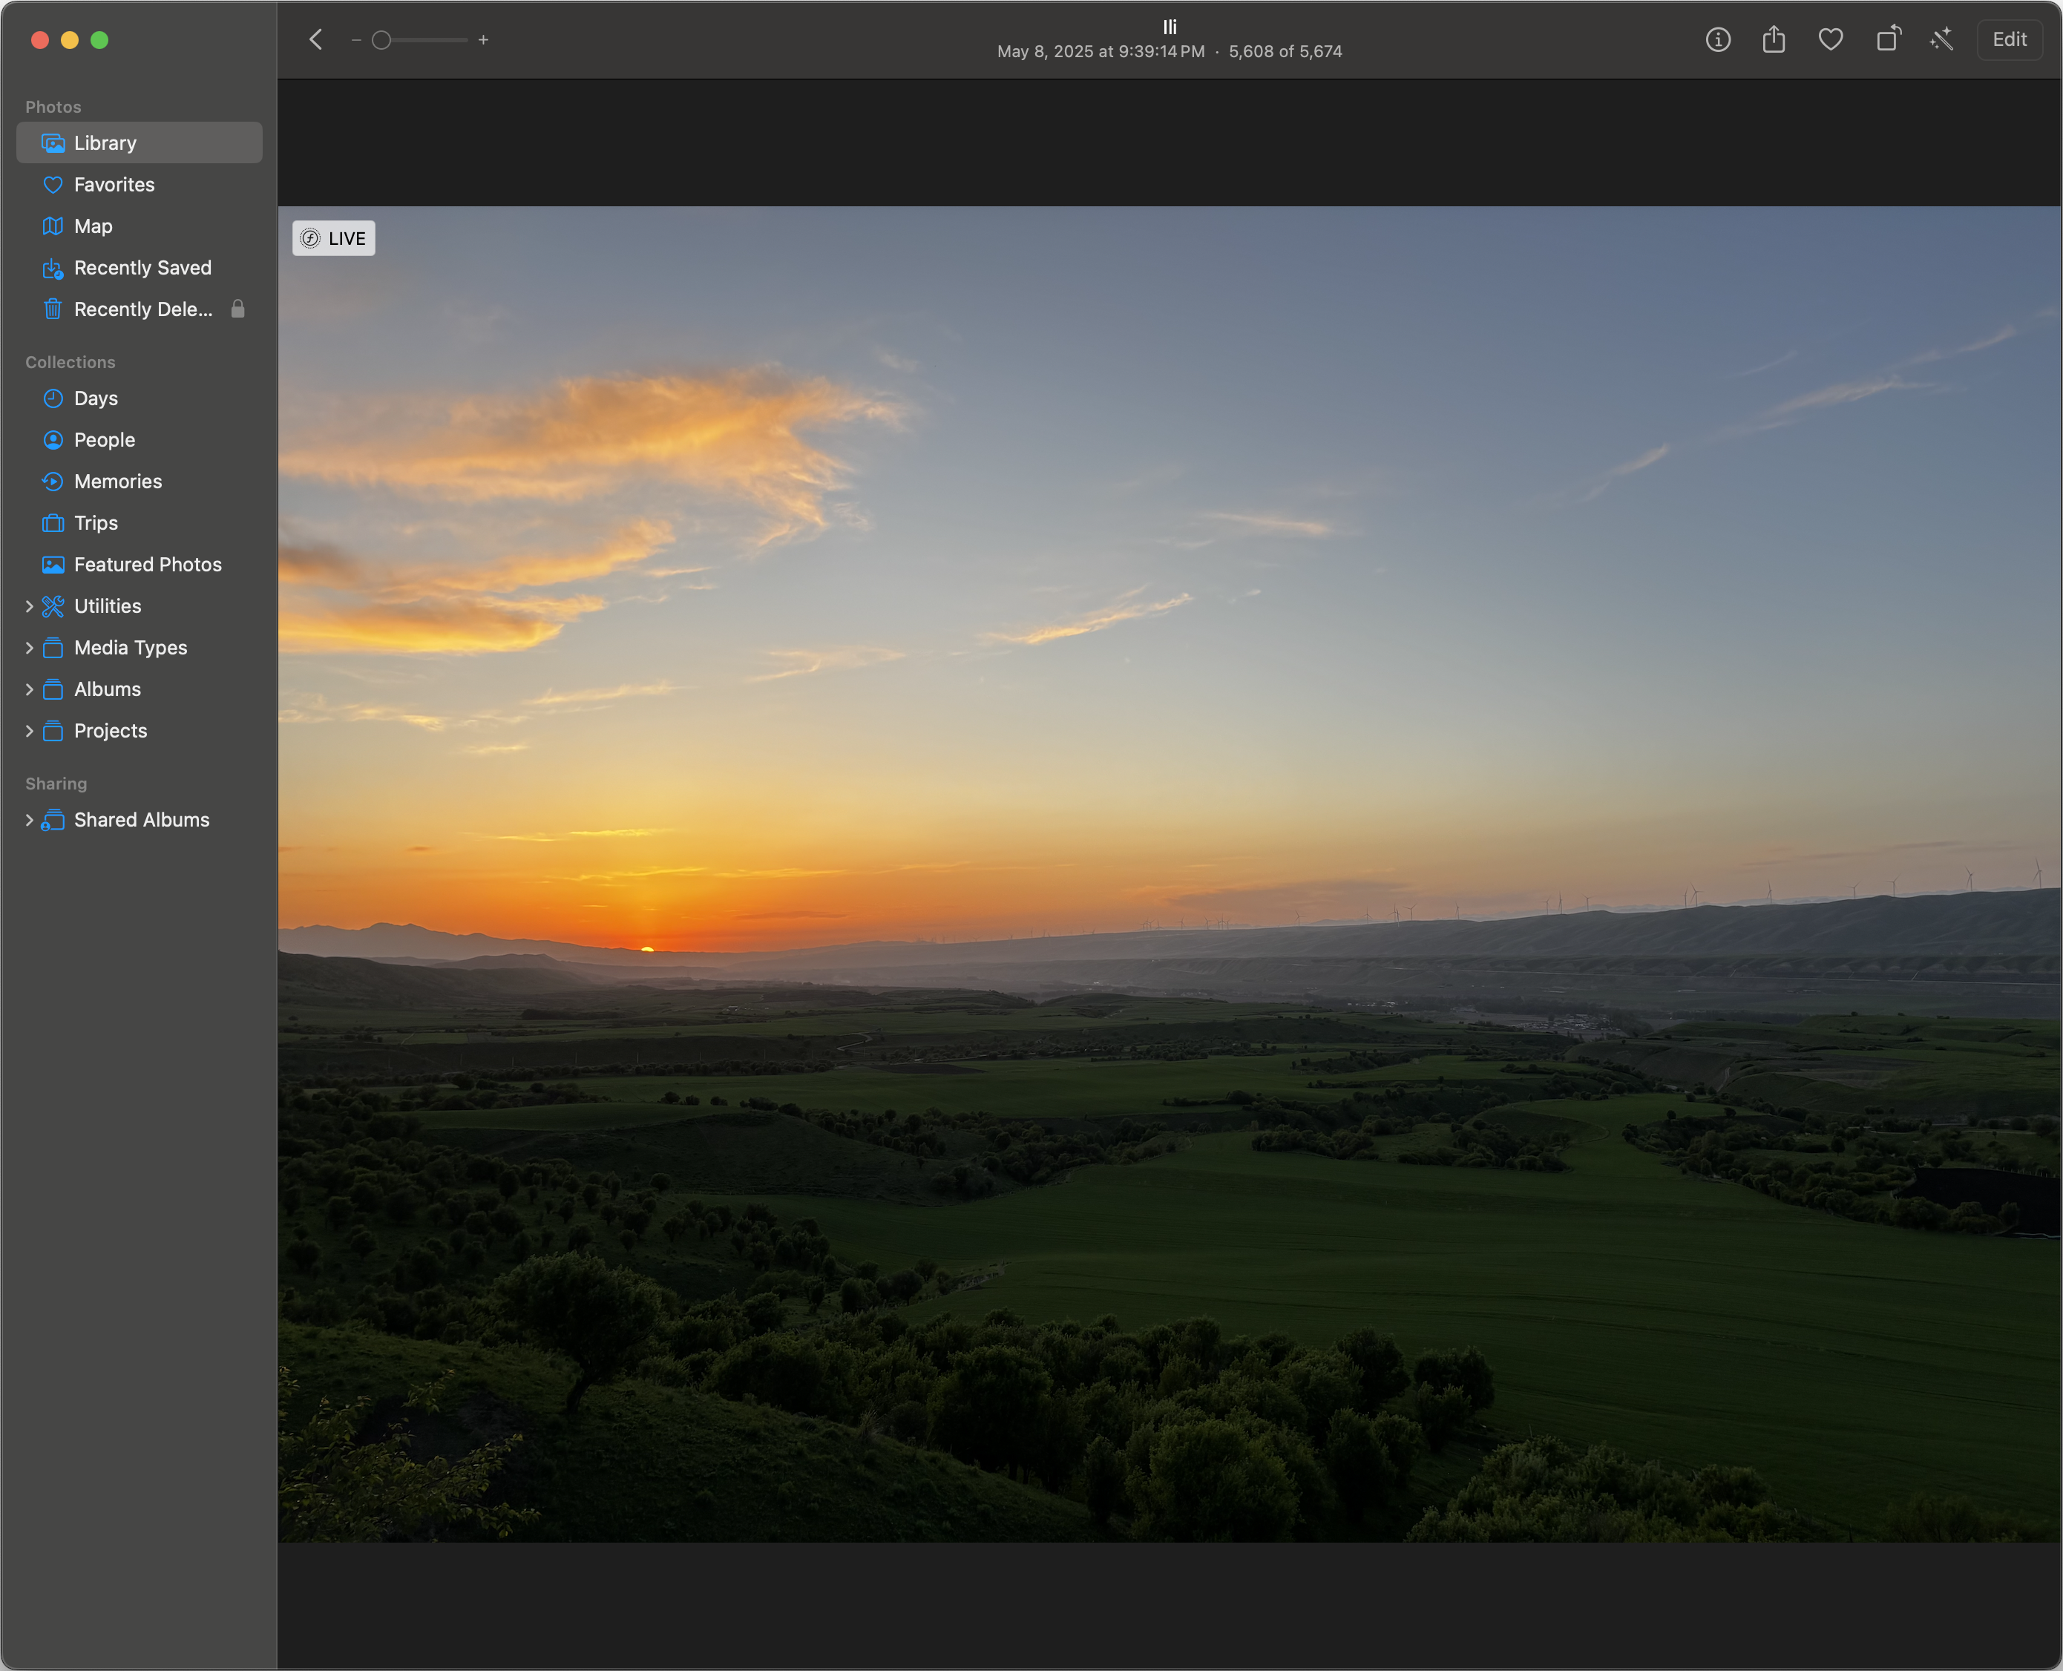Open Featured Photos in sidebar
Viewport: 2063px width, 1671px height.
[147, 565]
